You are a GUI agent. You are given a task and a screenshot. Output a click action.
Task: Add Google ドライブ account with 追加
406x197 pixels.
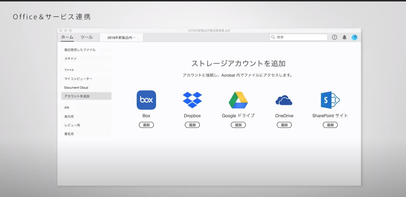point(238,125)
